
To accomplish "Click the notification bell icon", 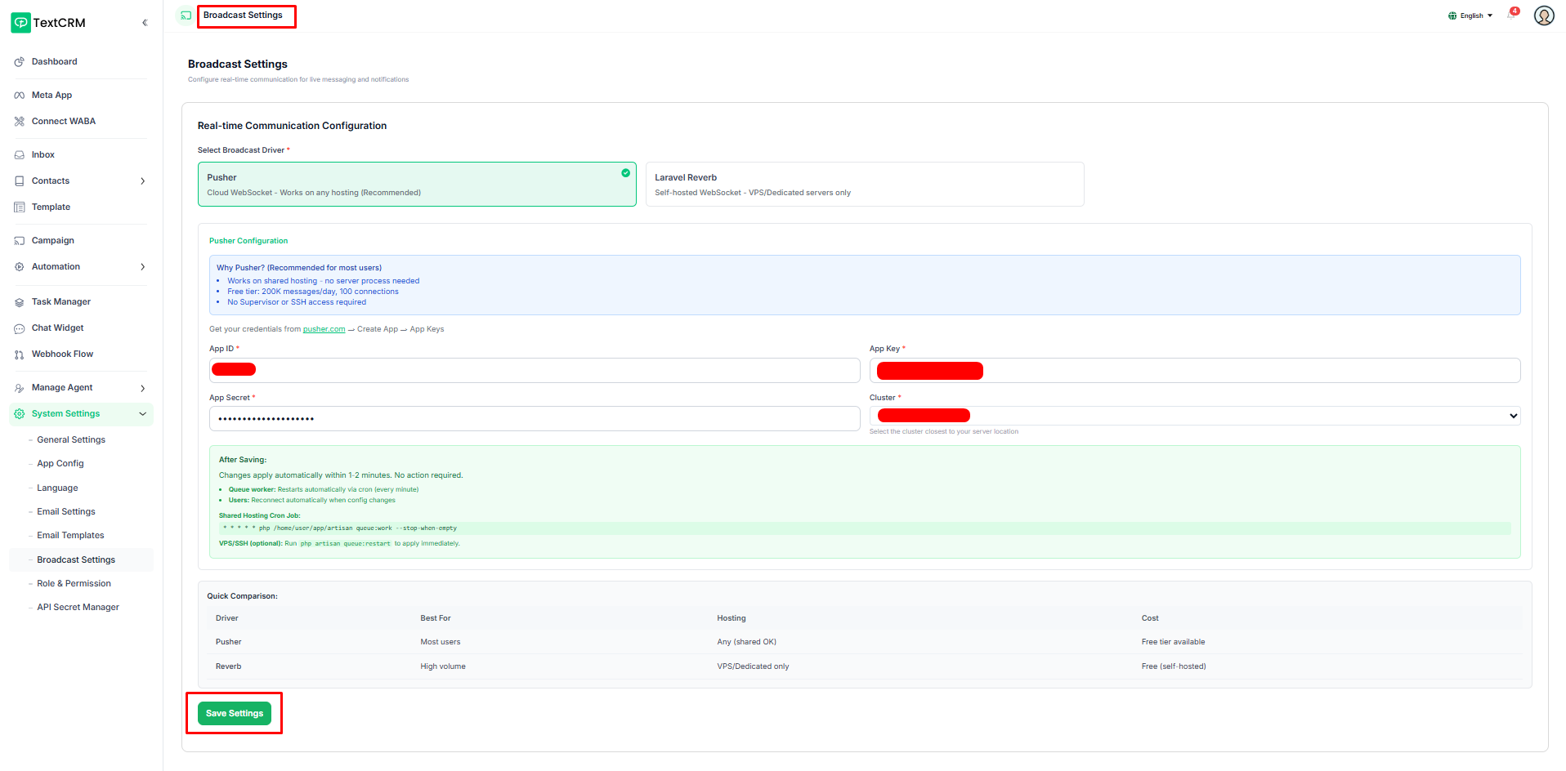I will coord(1511,16).
